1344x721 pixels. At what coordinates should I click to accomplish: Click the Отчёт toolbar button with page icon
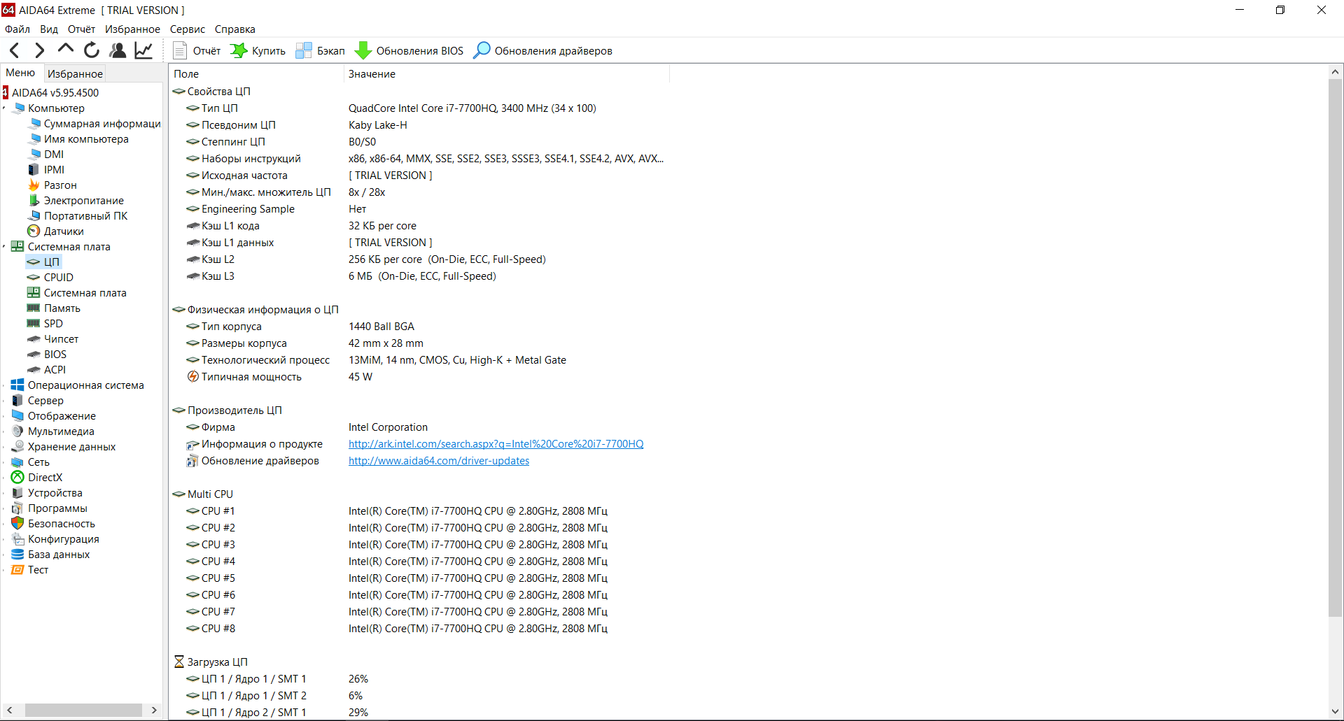(x=197, y=50)
